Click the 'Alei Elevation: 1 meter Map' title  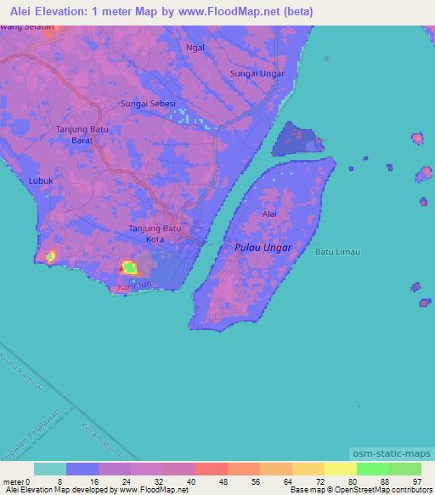pos(83,11)
